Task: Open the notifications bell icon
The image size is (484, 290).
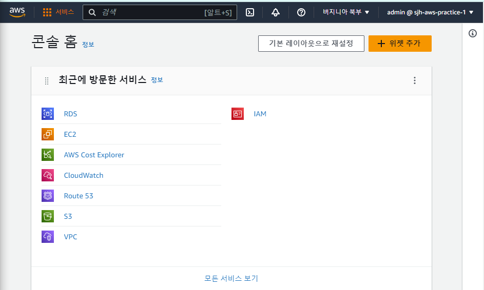Action: pyautogui.click(x=275, y=12)
